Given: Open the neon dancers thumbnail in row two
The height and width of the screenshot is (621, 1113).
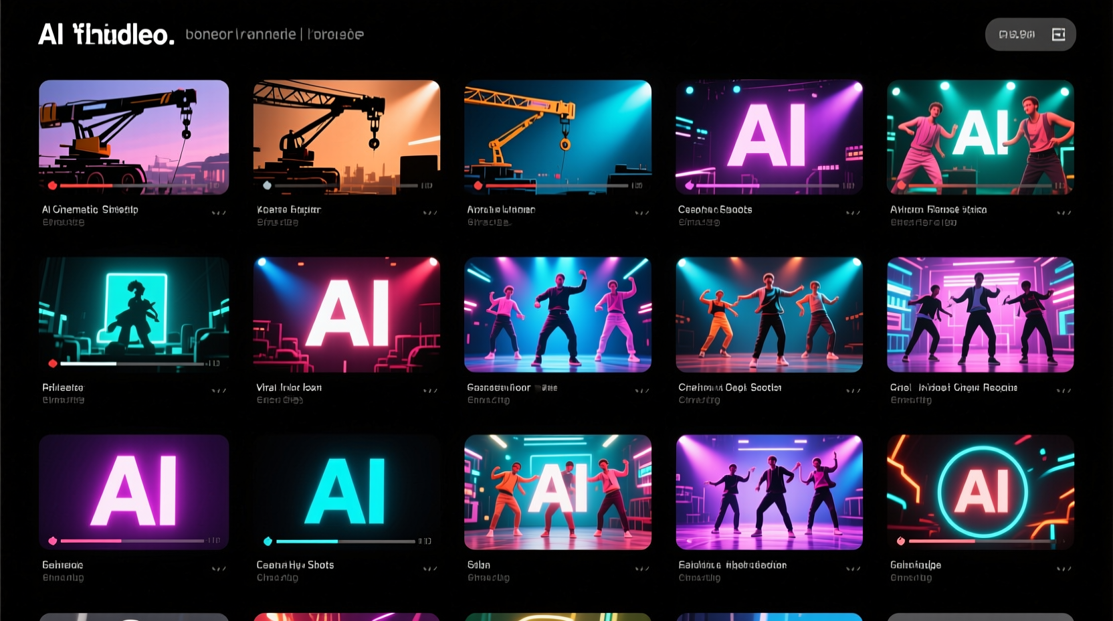Looking at the screenshot, I should [x=558, y=315].
